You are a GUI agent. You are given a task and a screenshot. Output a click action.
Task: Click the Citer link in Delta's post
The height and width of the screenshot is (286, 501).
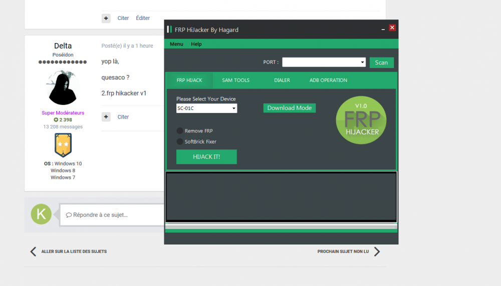123,117
